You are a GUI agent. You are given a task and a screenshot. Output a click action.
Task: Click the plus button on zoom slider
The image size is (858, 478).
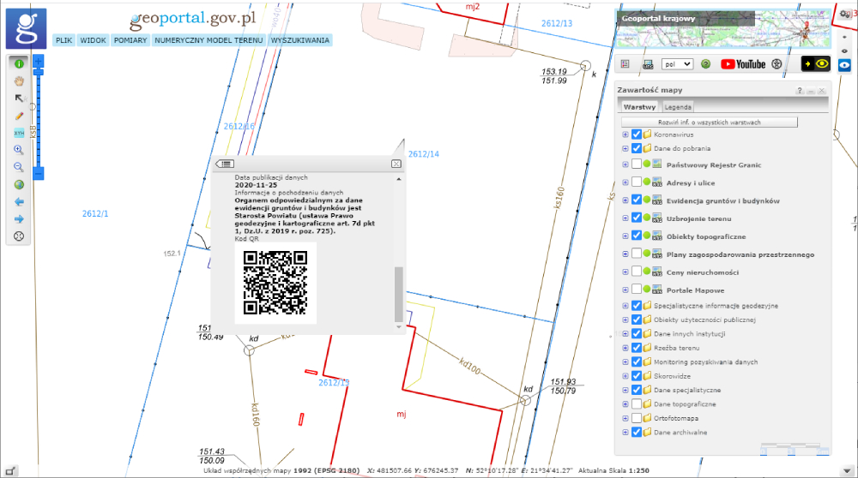[39, 61]
